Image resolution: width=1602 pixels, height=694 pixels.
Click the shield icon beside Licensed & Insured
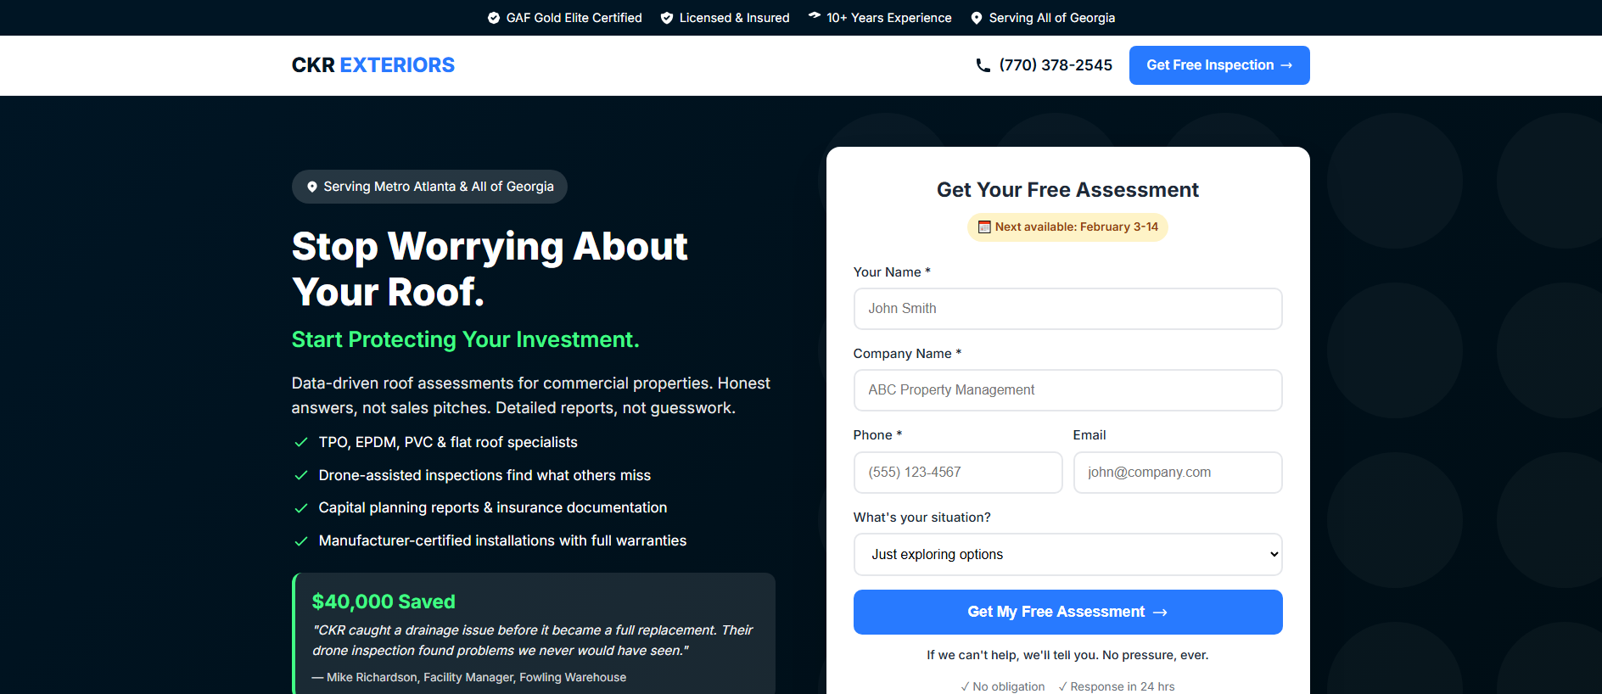[x=667, y=18]
